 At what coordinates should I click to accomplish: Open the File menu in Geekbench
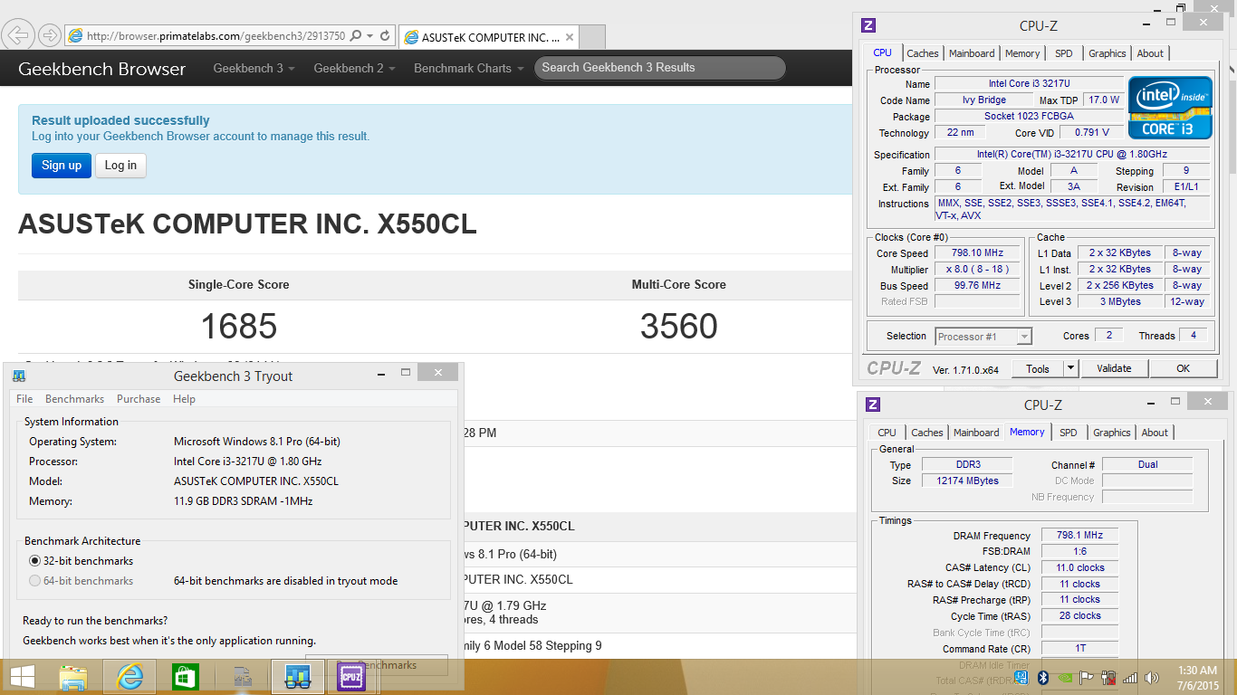24,399
